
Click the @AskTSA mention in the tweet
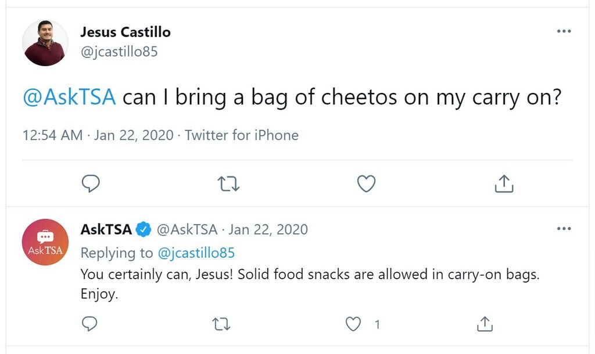[69, 97]
